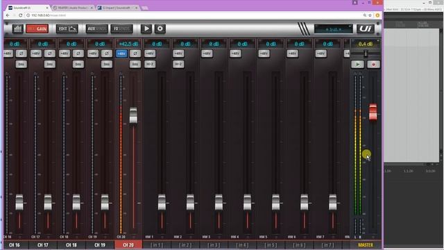The width and height of the screenshot is (444, 250).
Task: Click the Init snapshot display
Action: click(333, 29)
